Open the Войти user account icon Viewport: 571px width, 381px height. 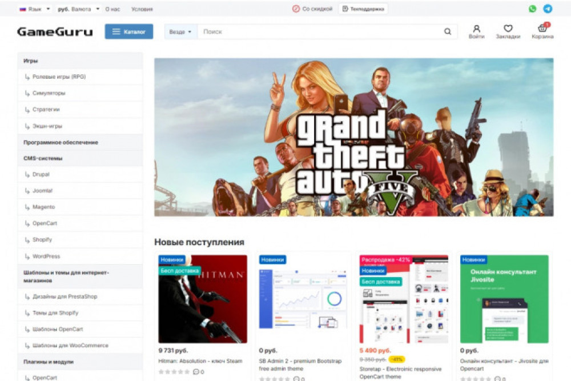pyautogui.click(x=476, y=31)
